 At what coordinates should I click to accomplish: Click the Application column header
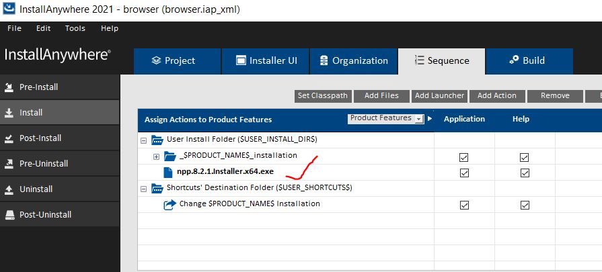pyautogui.click(x=464, y=119)
